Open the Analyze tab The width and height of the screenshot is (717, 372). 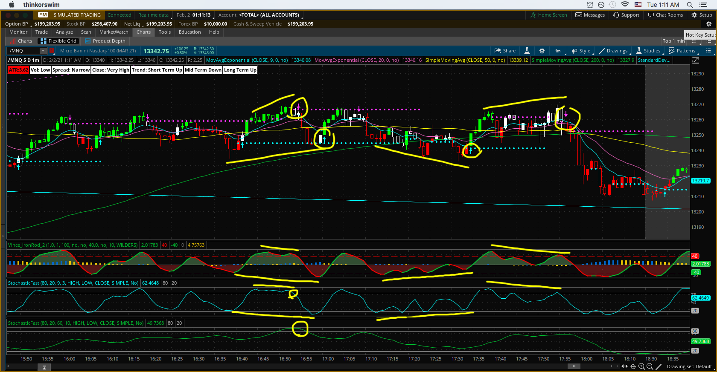tap(64, 32)
